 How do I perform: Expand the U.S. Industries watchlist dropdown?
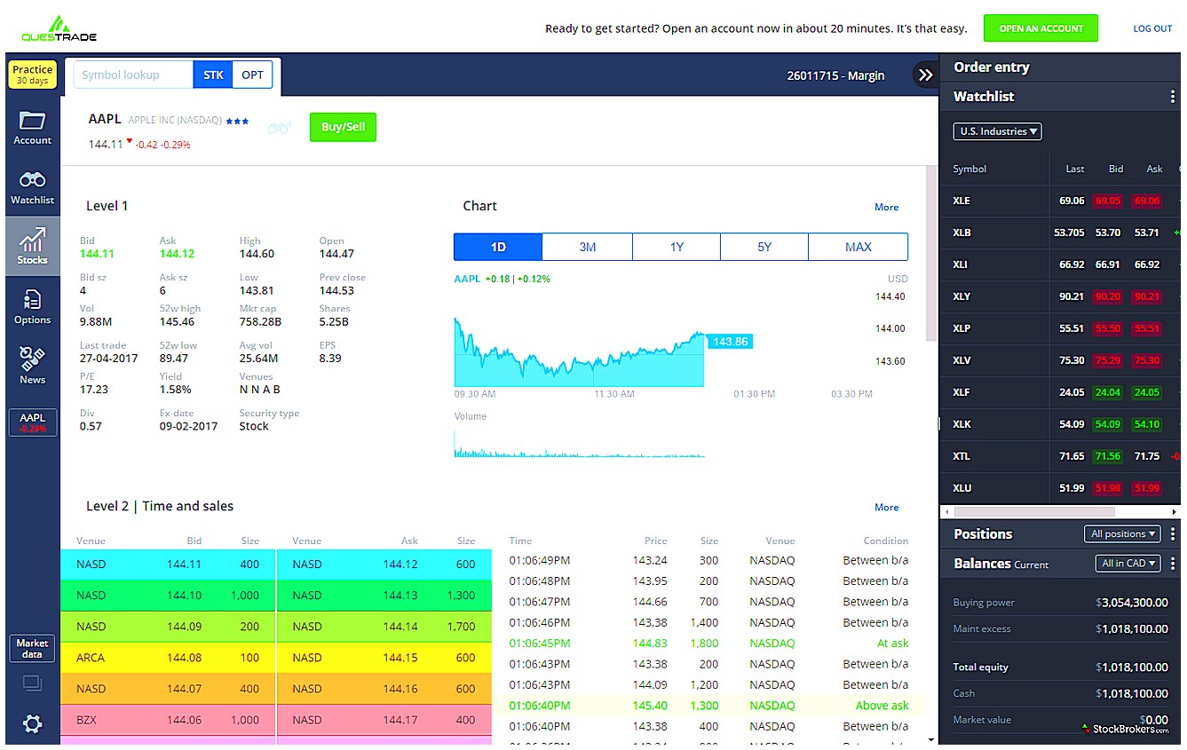click(998, 131)
